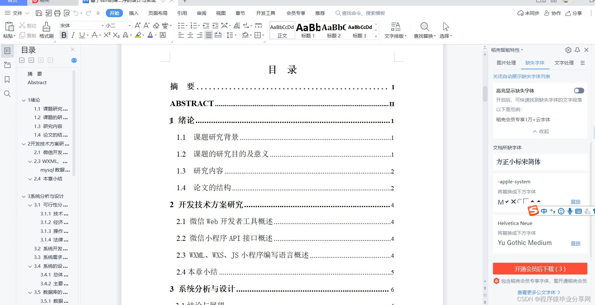595x305 pixels.
Task: Open the 文件 menu
Action: tap(17, 13)
